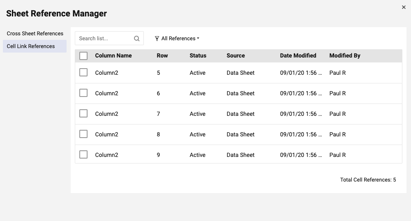This screenshot has height=221, width=411.
Task: Tick the checkbox for row 8
Action: click(x=83, y=134)
